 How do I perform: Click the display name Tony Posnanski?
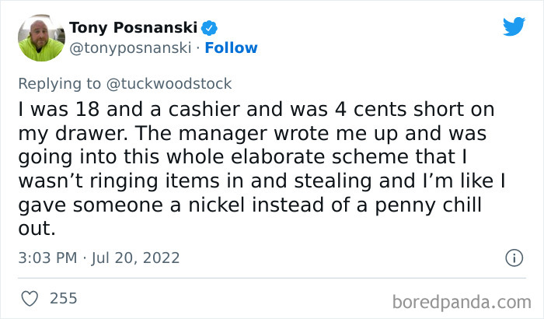pos(134,29)
